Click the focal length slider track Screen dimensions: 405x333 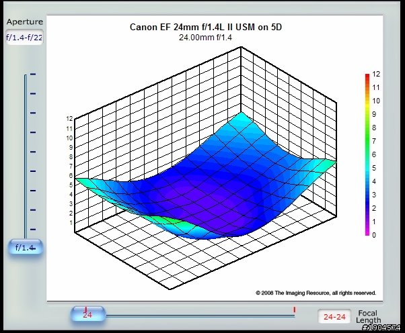click(200, 316)
